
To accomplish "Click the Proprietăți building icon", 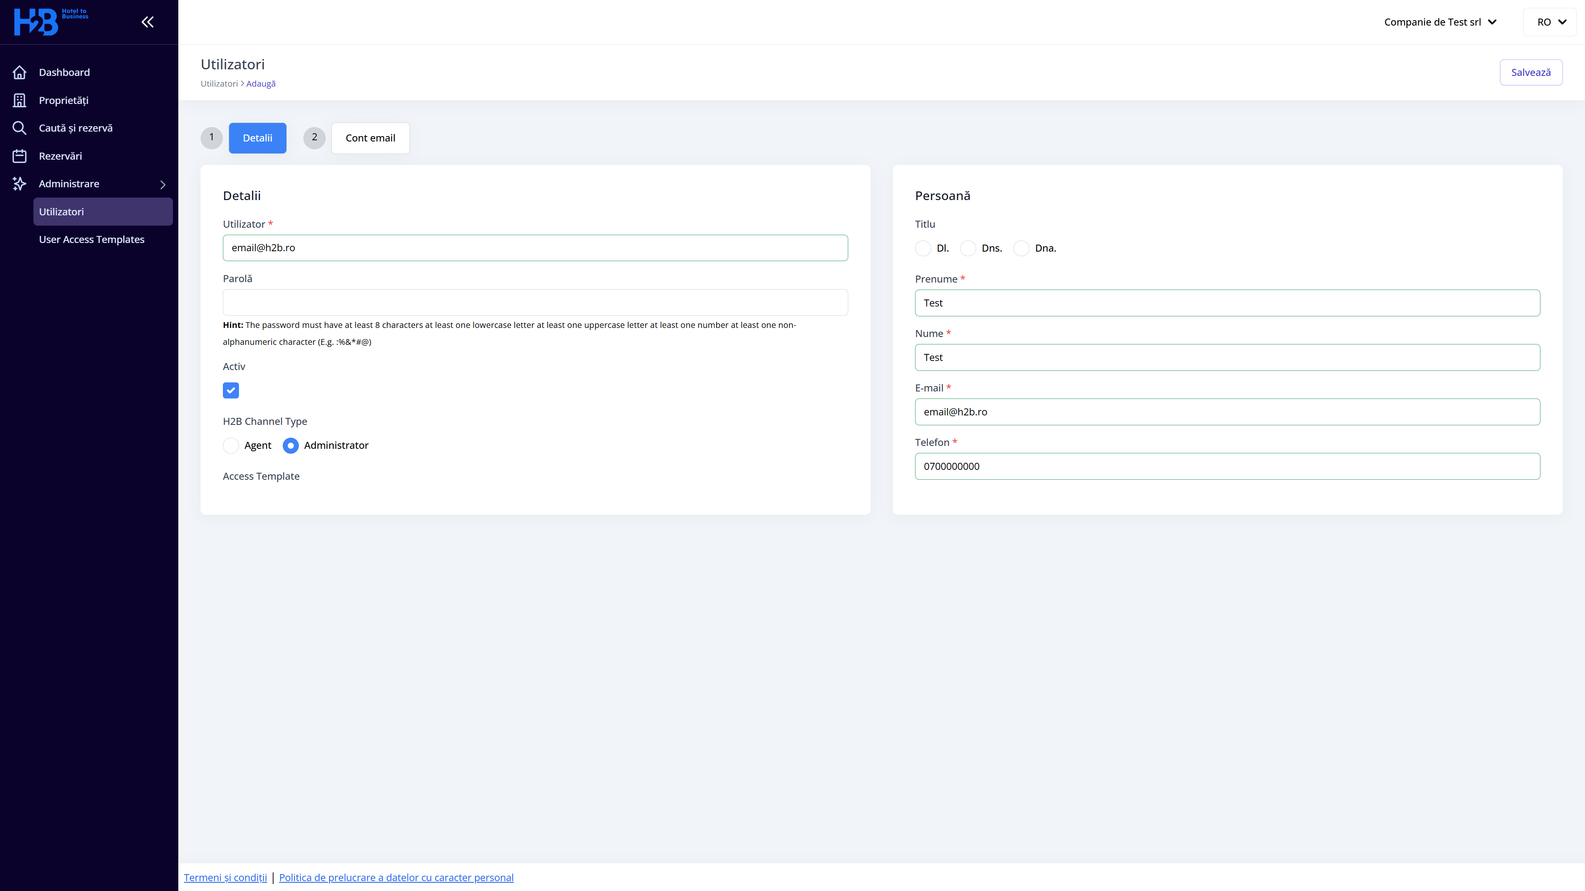I will [20, 100].
